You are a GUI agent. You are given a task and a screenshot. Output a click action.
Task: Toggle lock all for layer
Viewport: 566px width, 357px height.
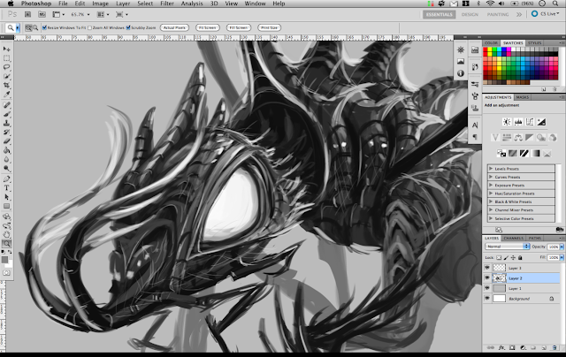tap(520, 257)
